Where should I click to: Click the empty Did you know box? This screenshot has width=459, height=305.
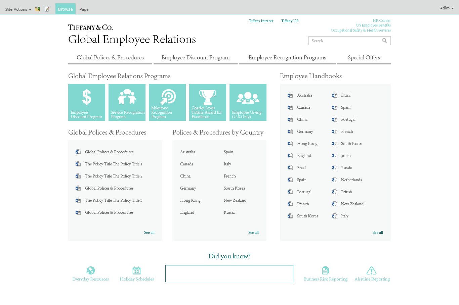pyautogui.click(x=229, y=273)
